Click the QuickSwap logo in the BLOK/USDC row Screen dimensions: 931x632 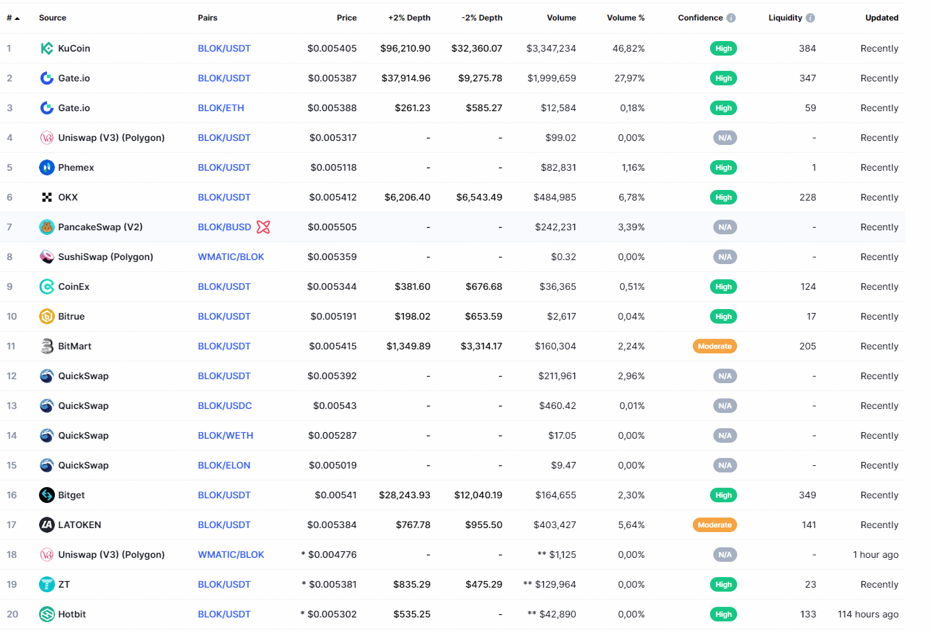pyautogui.click(x=46, y=406)
